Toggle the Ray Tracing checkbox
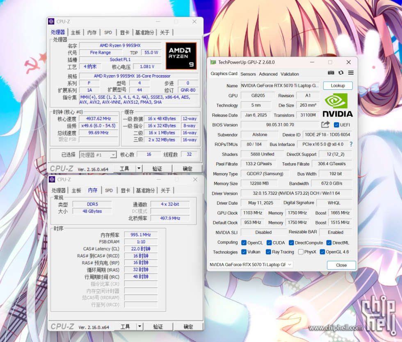Image resolution: width=402 pixels, height=342 pixels. (268, 252)
